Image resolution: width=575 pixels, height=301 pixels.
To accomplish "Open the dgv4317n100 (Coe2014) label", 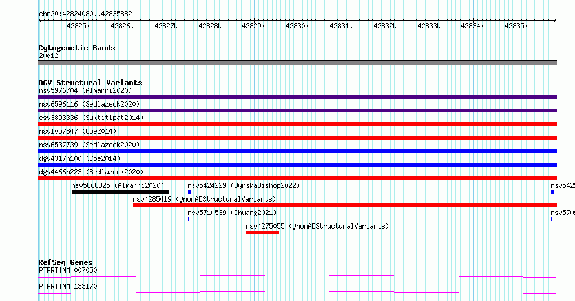I will [79, 158].
